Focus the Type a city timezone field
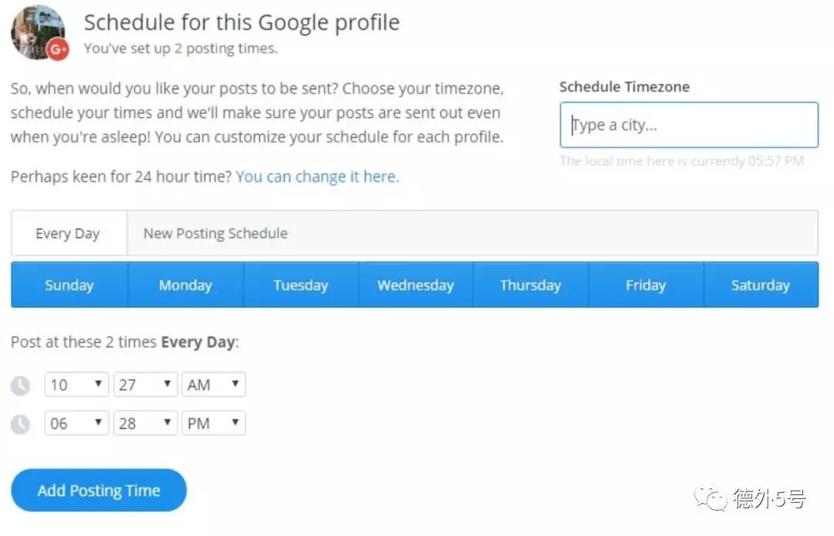Viewport: 834px width, 536px height. pyautogui.click(x=689, y=125)
